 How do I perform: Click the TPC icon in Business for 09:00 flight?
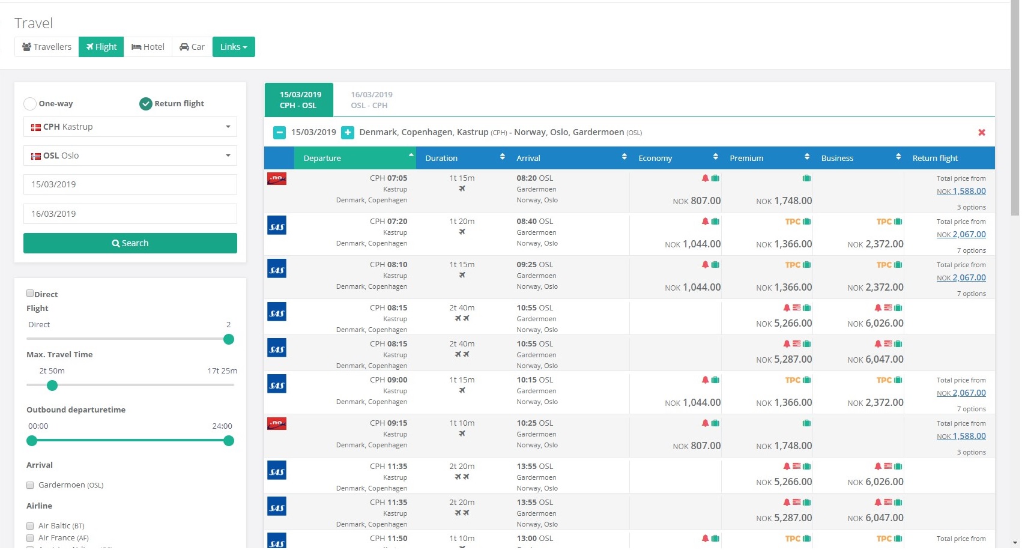884,380
